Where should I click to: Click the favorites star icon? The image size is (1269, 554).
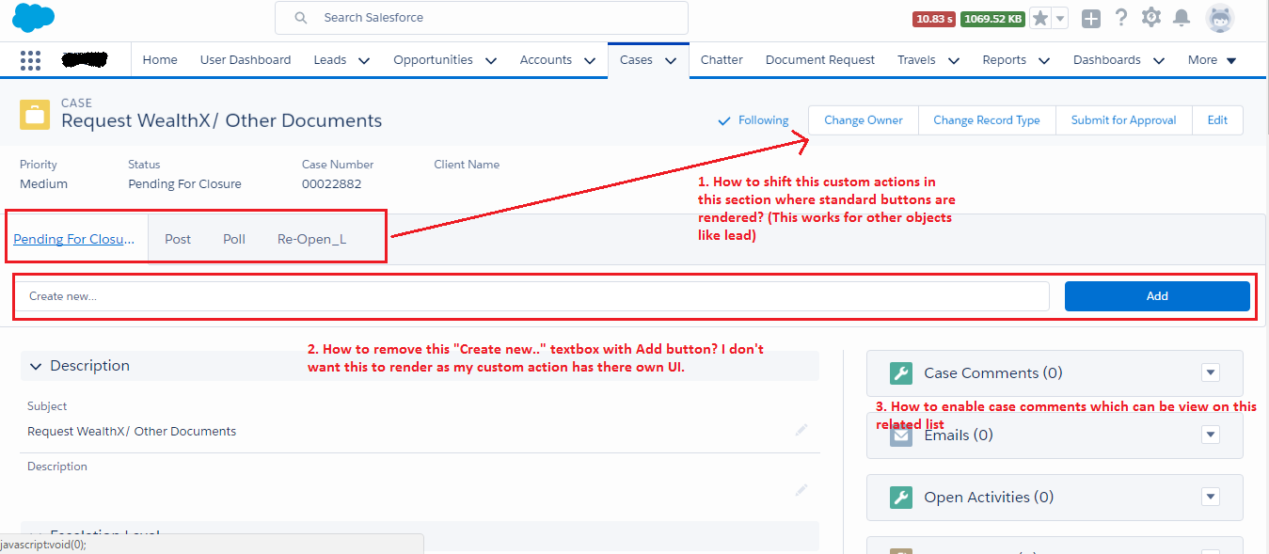point(1039,18)
